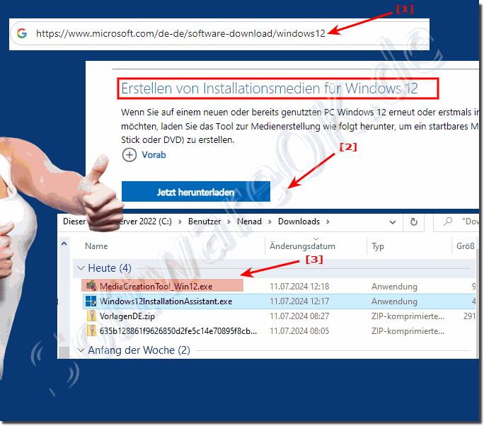
Task: Click the date 11.07.2024 08:27
Action: [299, 316]
